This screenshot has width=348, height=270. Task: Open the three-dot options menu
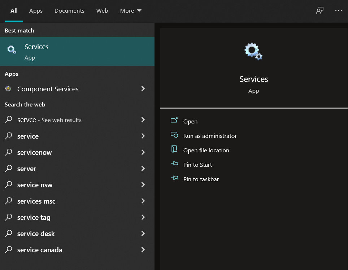339,10
